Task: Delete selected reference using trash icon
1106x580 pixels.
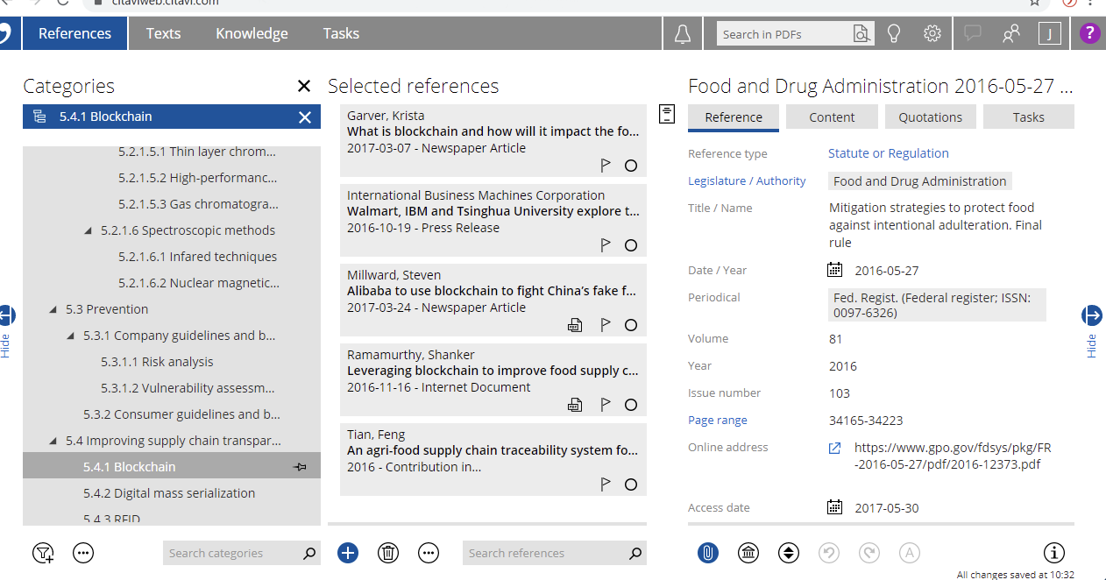Action: pos(388,553)
